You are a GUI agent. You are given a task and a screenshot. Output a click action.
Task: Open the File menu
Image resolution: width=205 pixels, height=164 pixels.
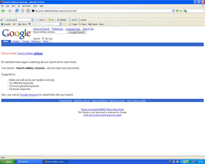pyautogui.click(x=2, y=6)
